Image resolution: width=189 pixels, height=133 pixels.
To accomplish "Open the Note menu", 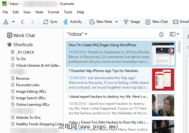I will pos(39,12).
